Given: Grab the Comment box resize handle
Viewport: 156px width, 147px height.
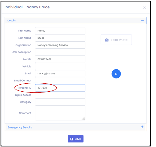Looking at the screenshot, I should pyautogui.click(x=84, y=118).
